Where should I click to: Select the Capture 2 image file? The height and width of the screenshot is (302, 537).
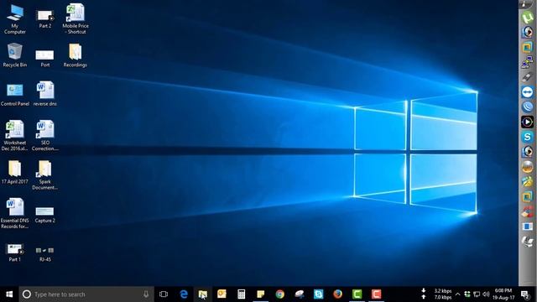click(x=44, y=215)
